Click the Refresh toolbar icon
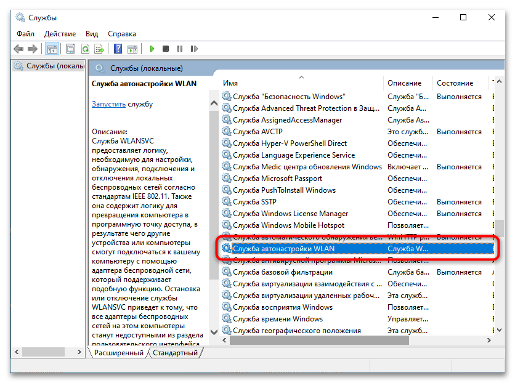Viewport: 515px width, 383px height. [x=85, y=49]
